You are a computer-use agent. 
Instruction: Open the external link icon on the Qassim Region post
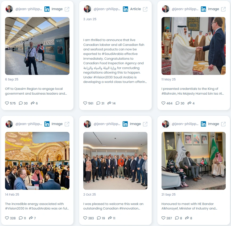point(67,9)
